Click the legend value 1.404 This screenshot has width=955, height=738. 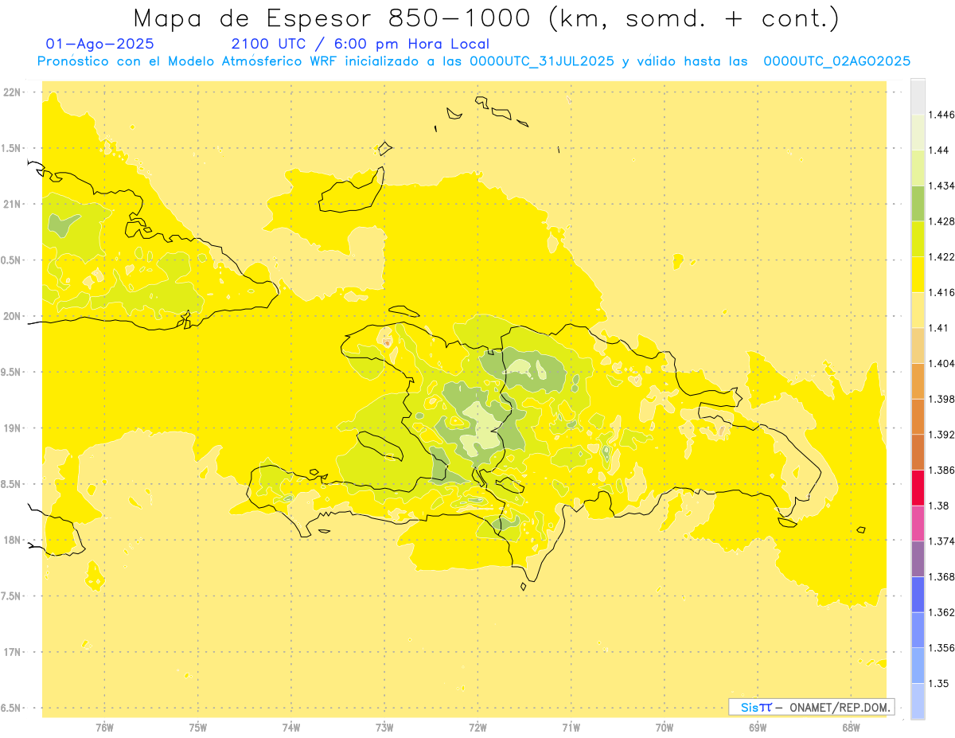click(x=941, y=364)
